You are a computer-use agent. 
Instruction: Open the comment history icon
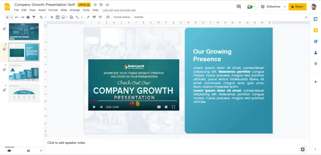click(x=239, y=7)
